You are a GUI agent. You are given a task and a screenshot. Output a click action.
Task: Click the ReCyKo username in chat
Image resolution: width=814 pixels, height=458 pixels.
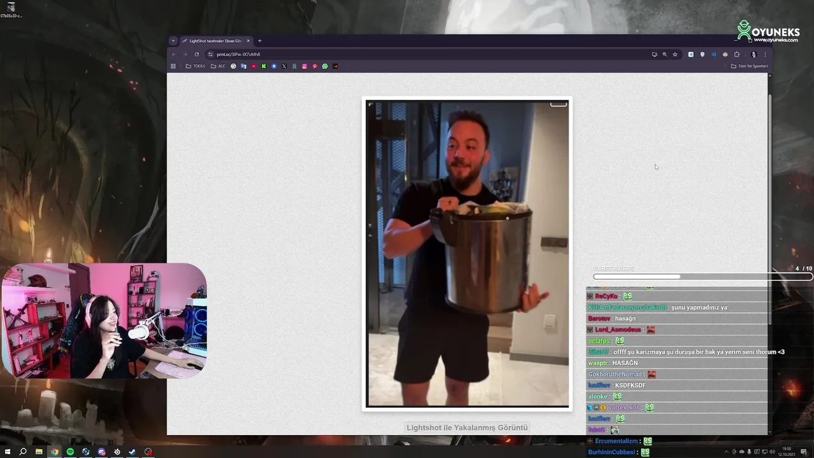tap(607, 296)
